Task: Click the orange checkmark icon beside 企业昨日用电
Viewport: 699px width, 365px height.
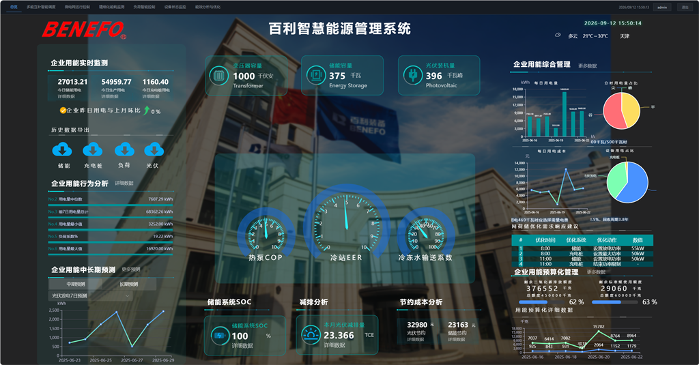Action: point(63,110)
